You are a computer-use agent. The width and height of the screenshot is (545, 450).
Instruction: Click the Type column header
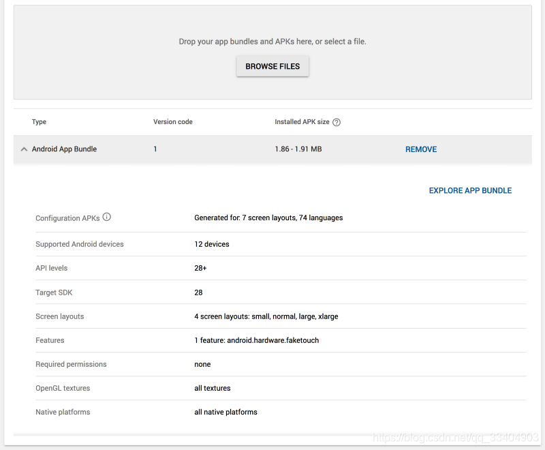pos(39,121)
